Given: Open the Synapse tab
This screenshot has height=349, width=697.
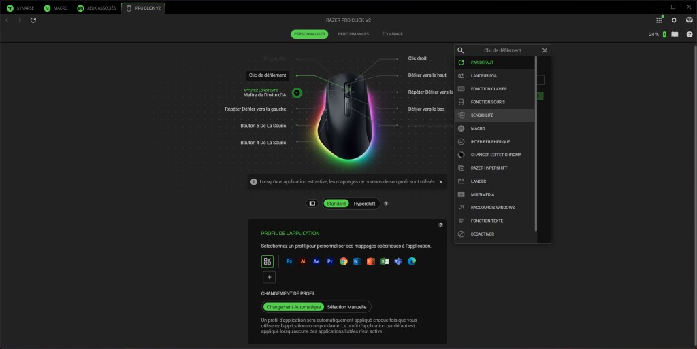Looking at the screenshot, I should pyautogui.click(x=20, y=8).
